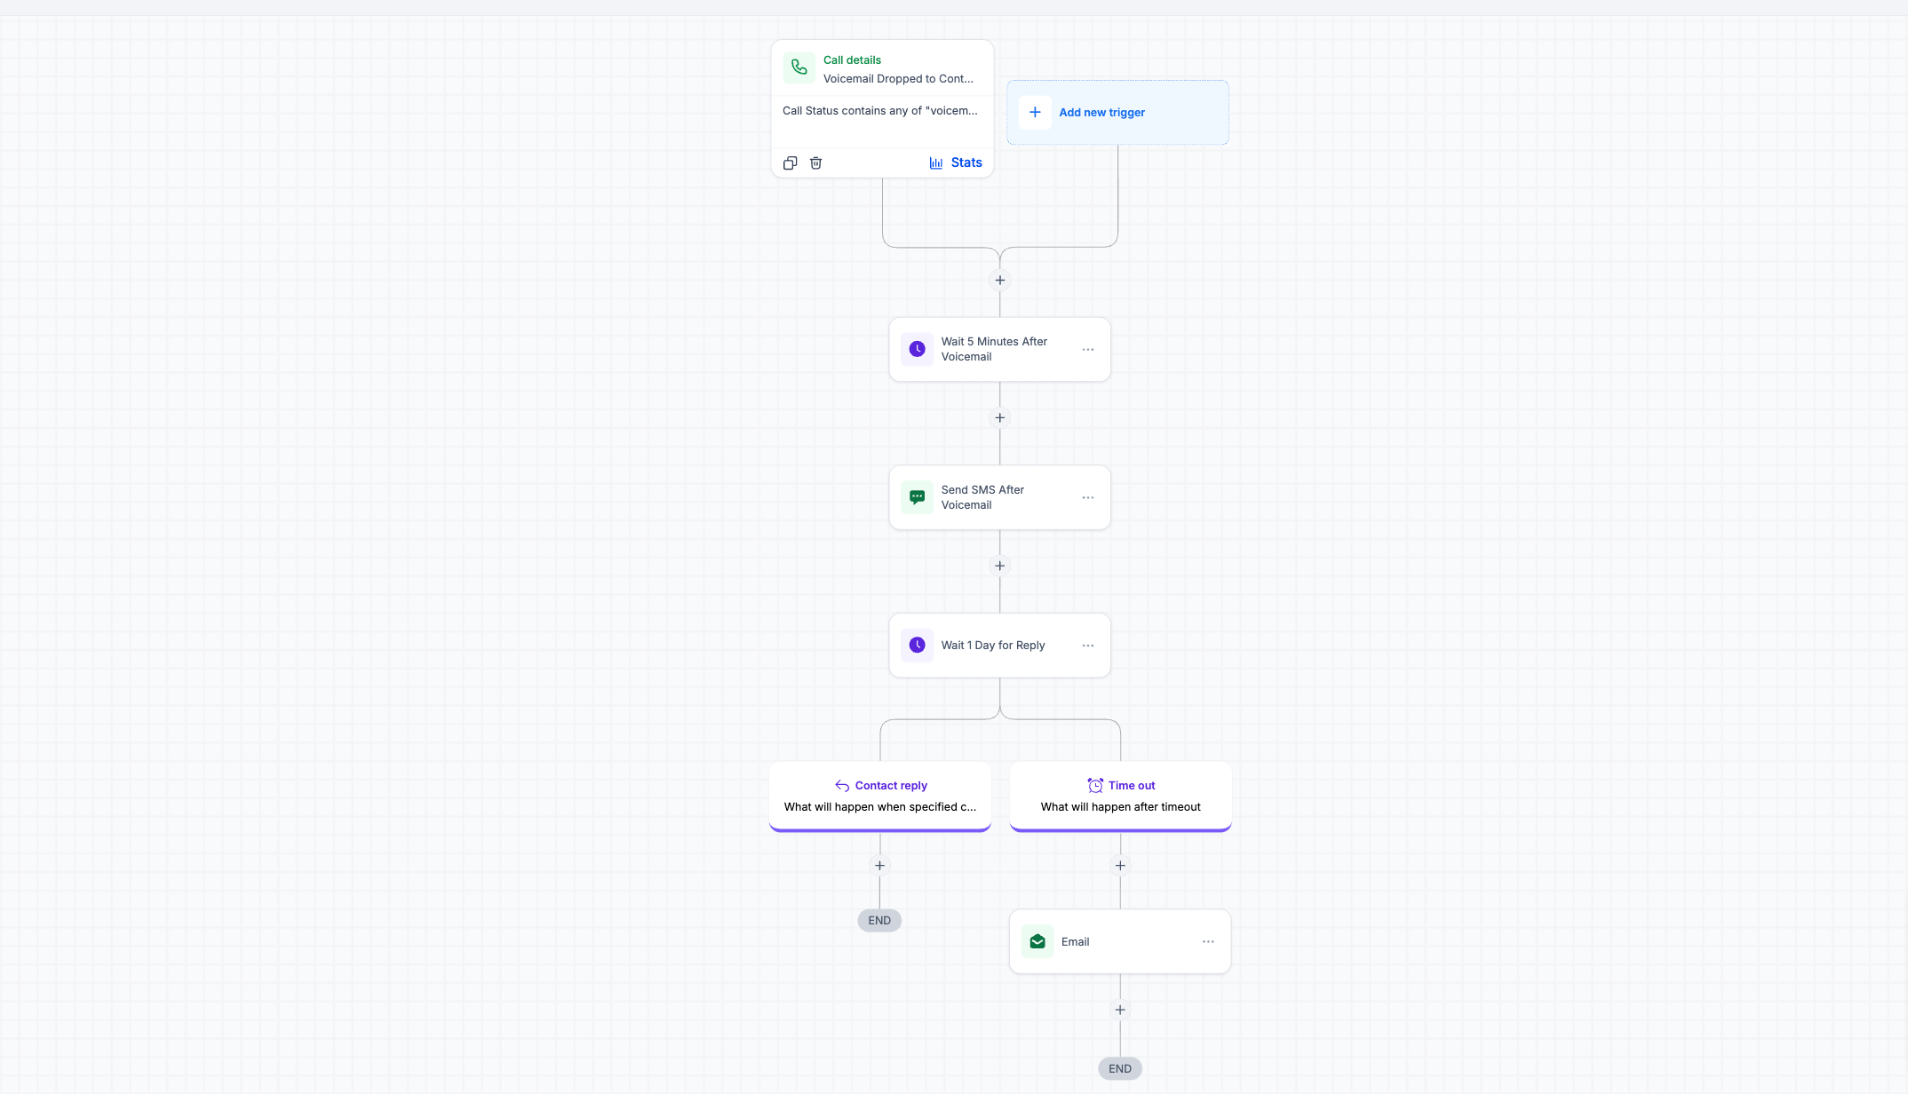1908x1094 pixels.
Task: Select the Email step label
Action: click(x=1075, y=942)
